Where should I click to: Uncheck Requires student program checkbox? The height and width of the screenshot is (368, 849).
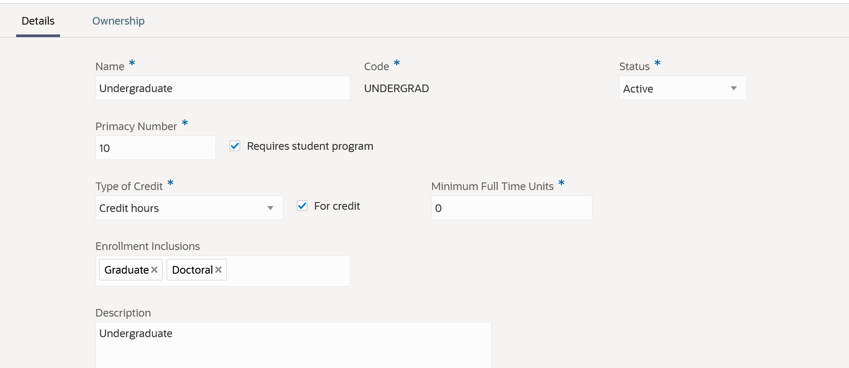pos(235,146)
